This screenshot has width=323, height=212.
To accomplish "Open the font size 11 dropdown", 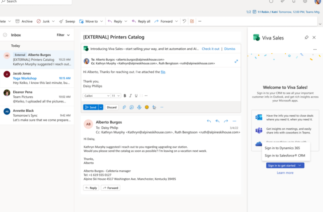I will [116, 96].
